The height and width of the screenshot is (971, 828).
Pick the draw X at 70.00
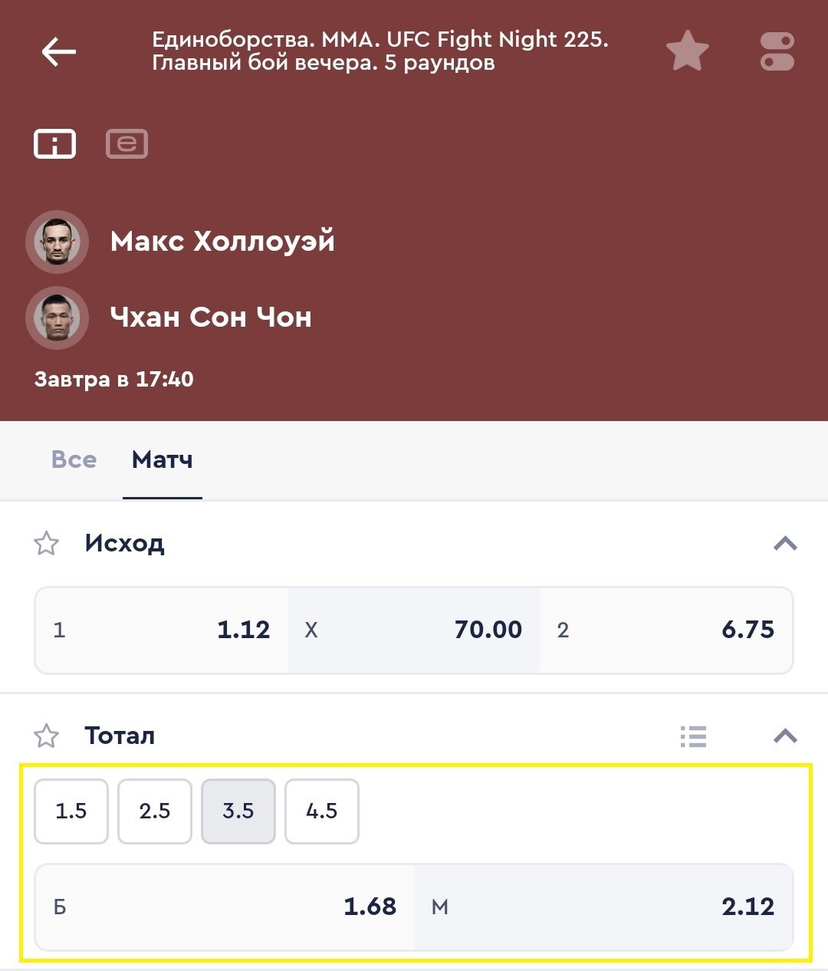pyautogui.click(x=413, y=630)
